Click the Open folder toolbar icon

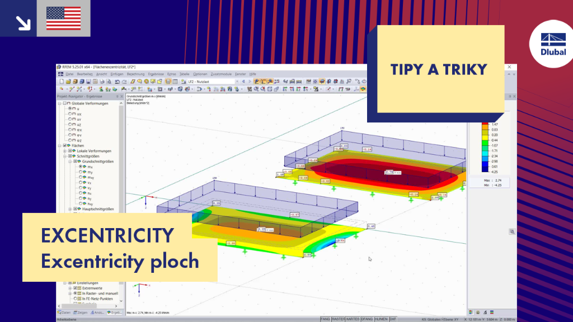[68, 82]
